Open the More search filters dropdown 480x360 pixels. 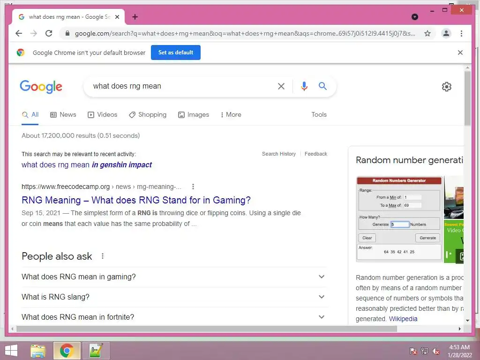[x=231, y=114]
